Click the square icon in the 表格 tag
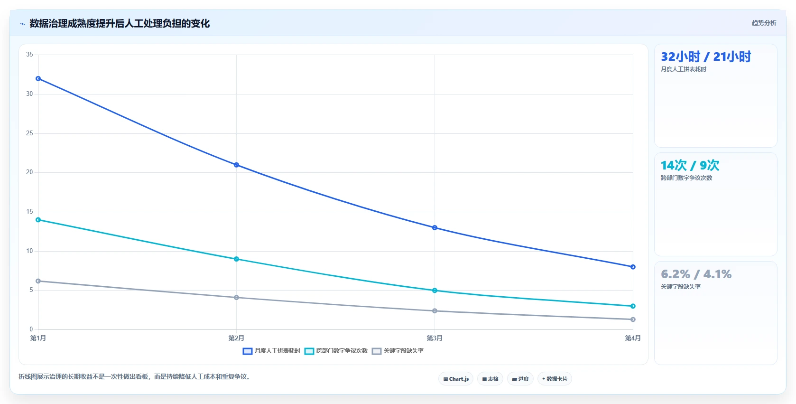796x404 pixels. coord(484,379)
